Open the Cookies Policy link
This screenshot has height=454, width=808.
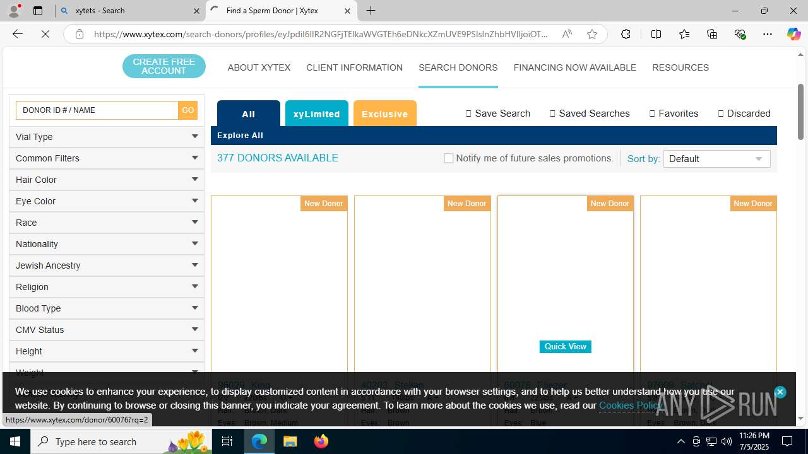tap(631, 405)
